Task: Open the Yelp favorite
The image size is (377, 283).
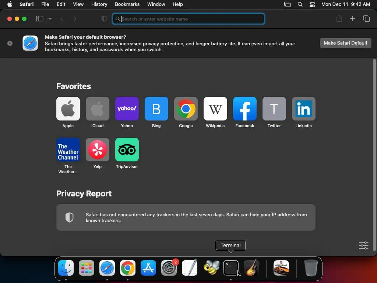Action: coord(97,150)
